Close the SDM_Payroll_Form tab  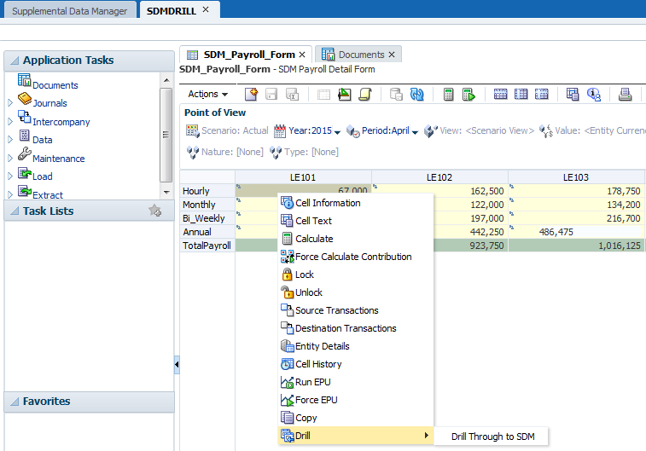[x=302, y=55]
